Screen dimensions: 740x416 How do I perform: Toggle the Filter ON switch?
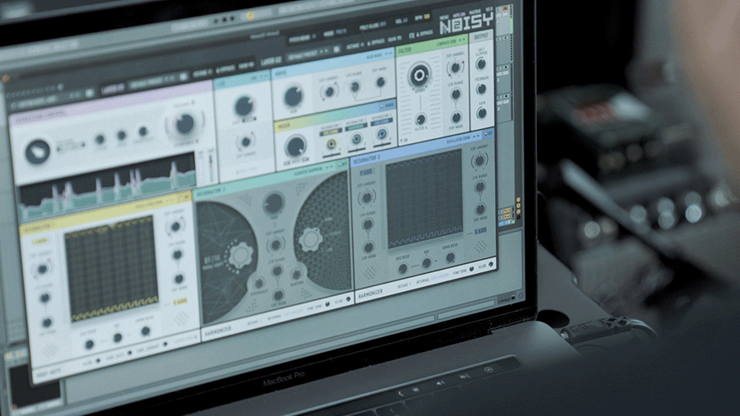coord(404,141)
